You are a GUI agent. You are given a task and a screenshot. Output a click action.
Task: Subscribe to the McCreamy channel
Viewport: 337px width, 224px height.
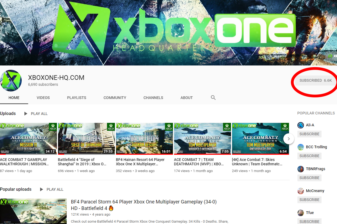309,200
